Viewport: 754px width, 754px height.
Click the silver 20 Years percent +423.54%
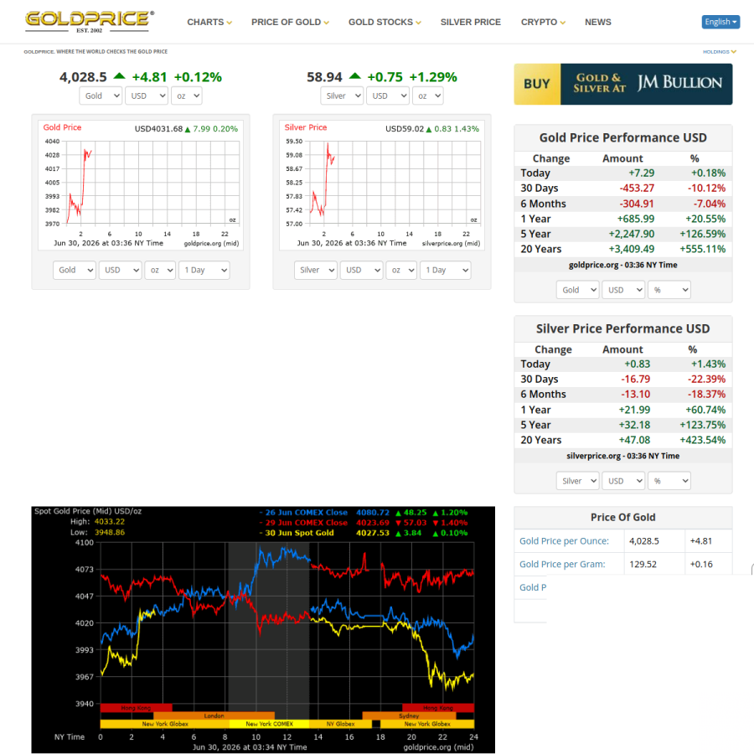pyautogui.click(x=703, y=440)
